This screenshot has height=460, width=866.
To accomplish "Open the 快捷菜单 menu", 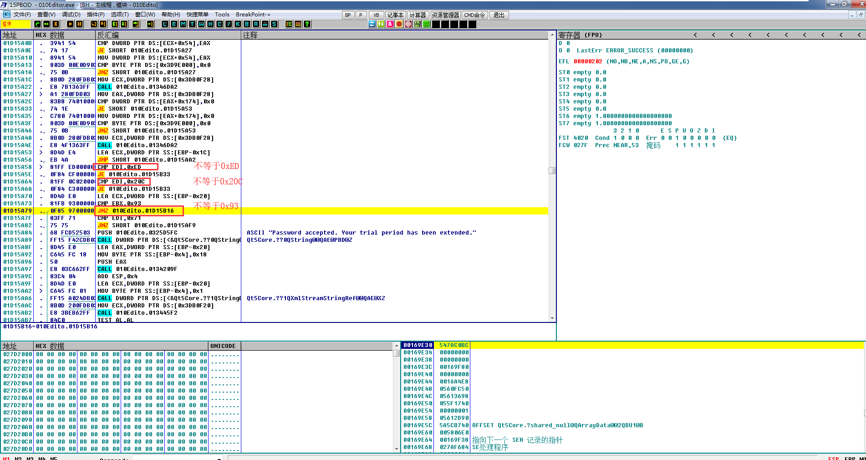I will coord(198,15).
